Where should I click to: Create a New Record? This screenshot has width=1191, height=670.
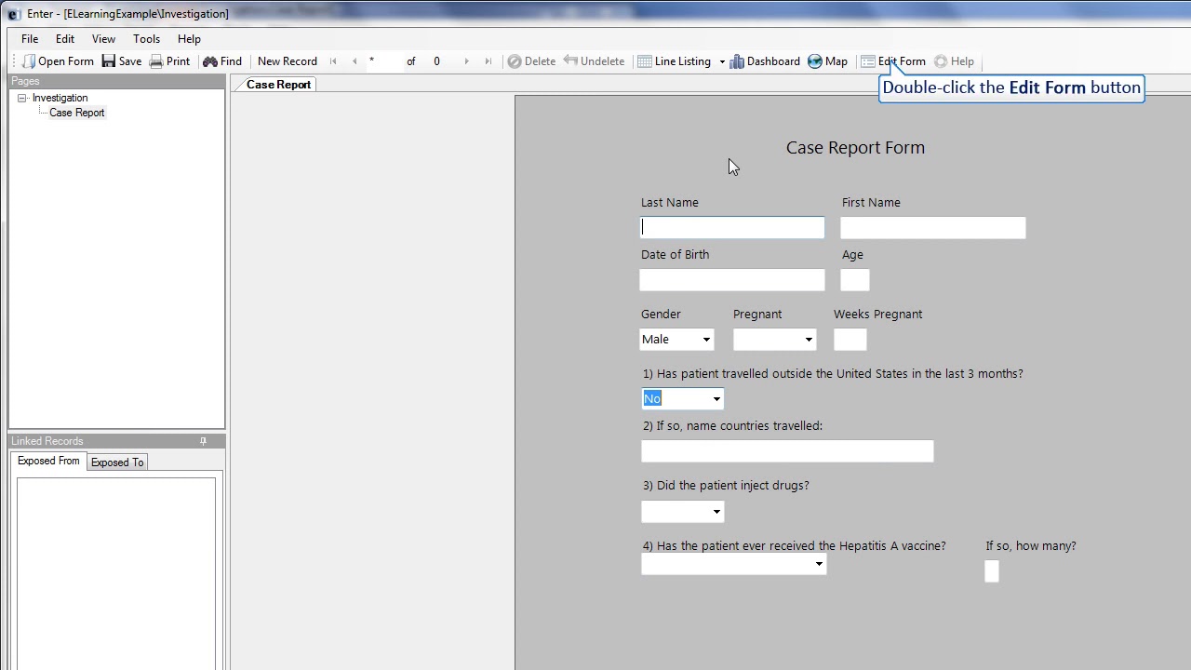[x=288, y=61]
